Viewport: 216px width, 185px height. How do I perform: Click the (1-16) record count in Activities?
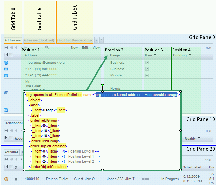coord(208,160)
